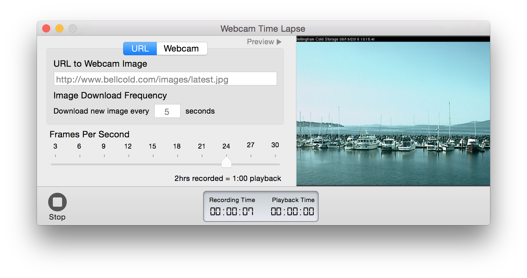Click the 'URL to Webcam Image' label
527x278 pixels.
pyautogui.click(x=100, y=64)
